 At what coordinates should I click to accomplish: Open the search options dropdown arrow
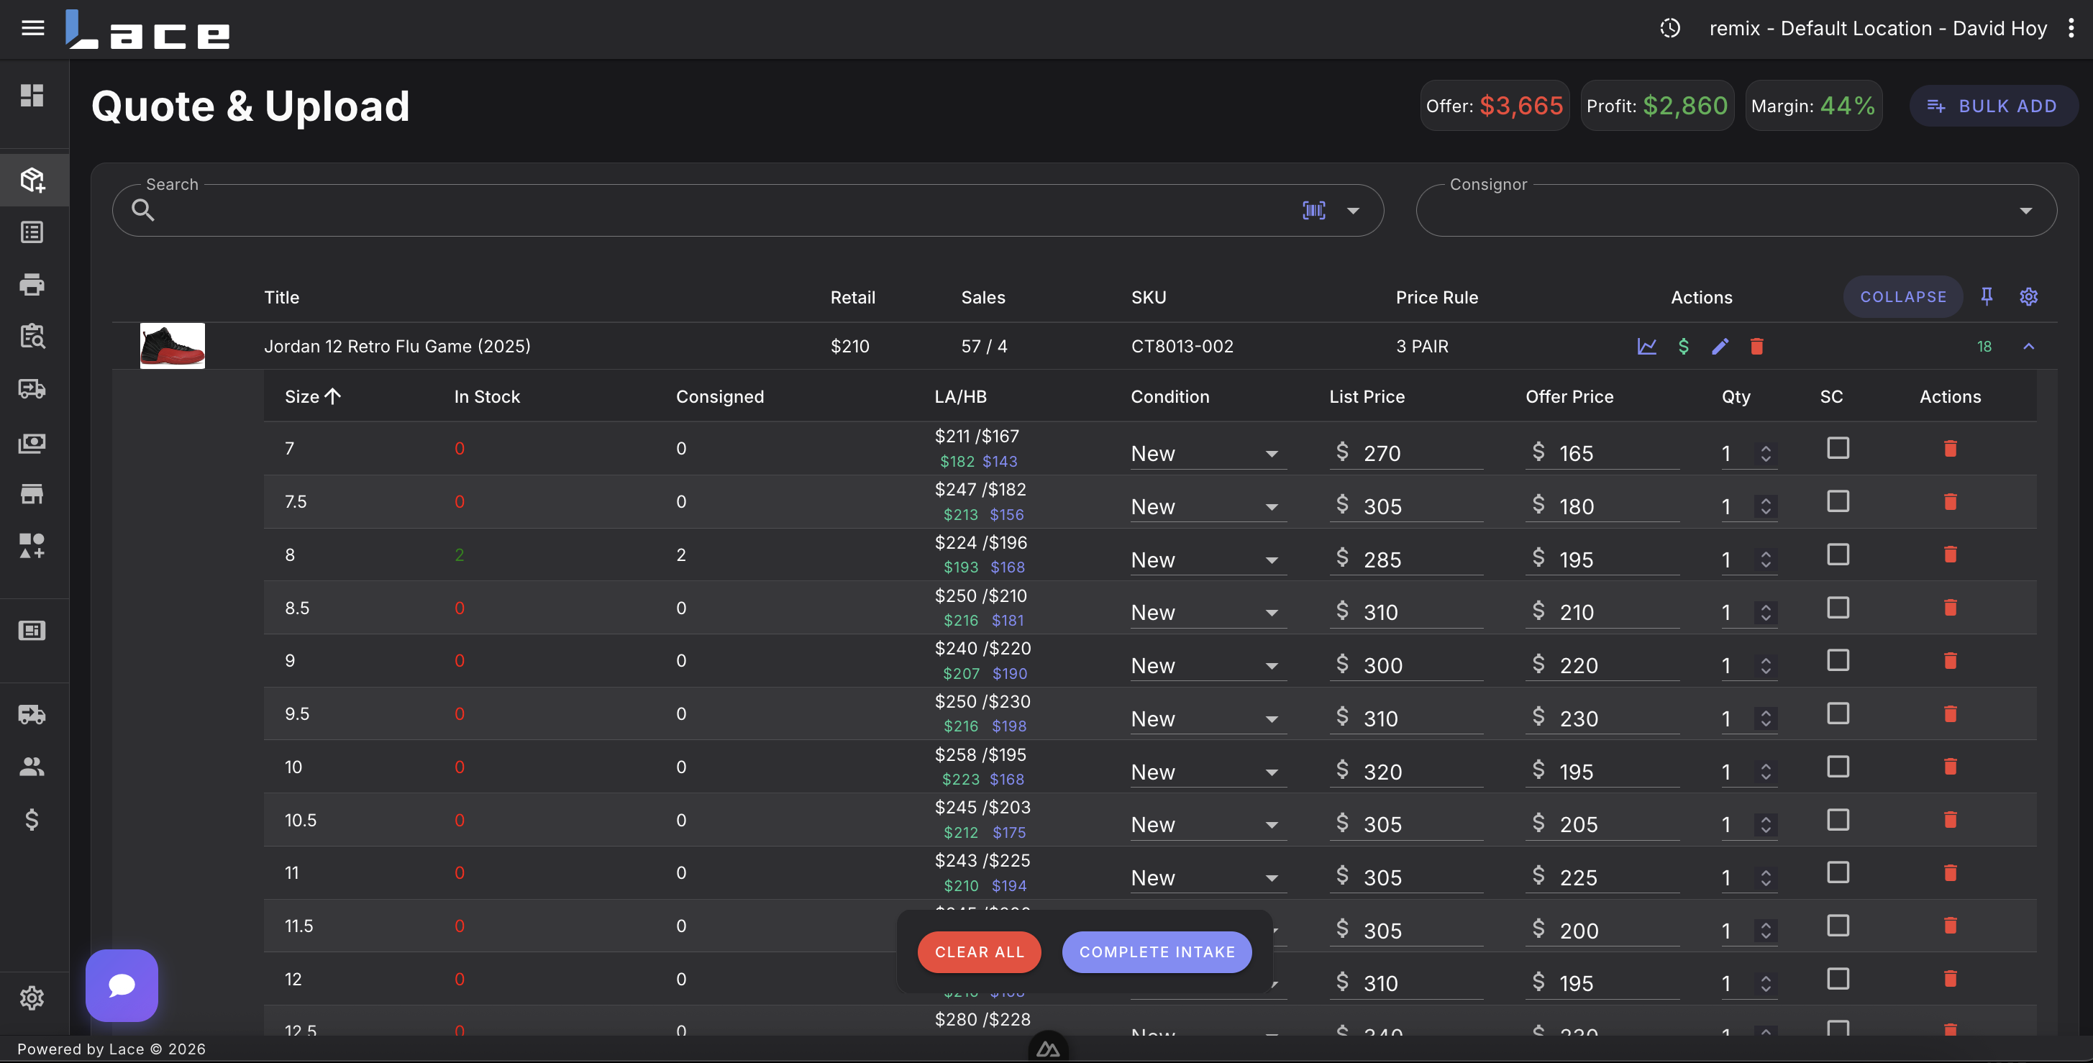pyautogui.click(x=1353, y=211)
